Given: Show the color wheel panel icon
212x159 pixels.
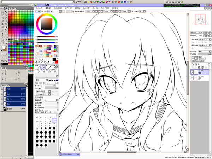Looking at the screenshot, I should (36, 11).
